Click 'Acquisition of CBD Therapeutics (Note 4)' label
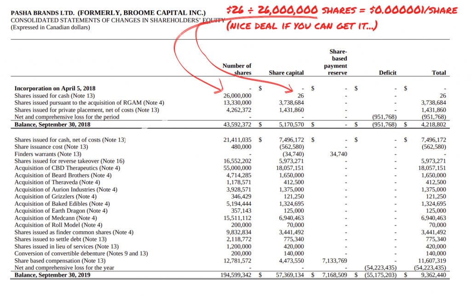Screen dimensions: 471x296 [67, 168]
